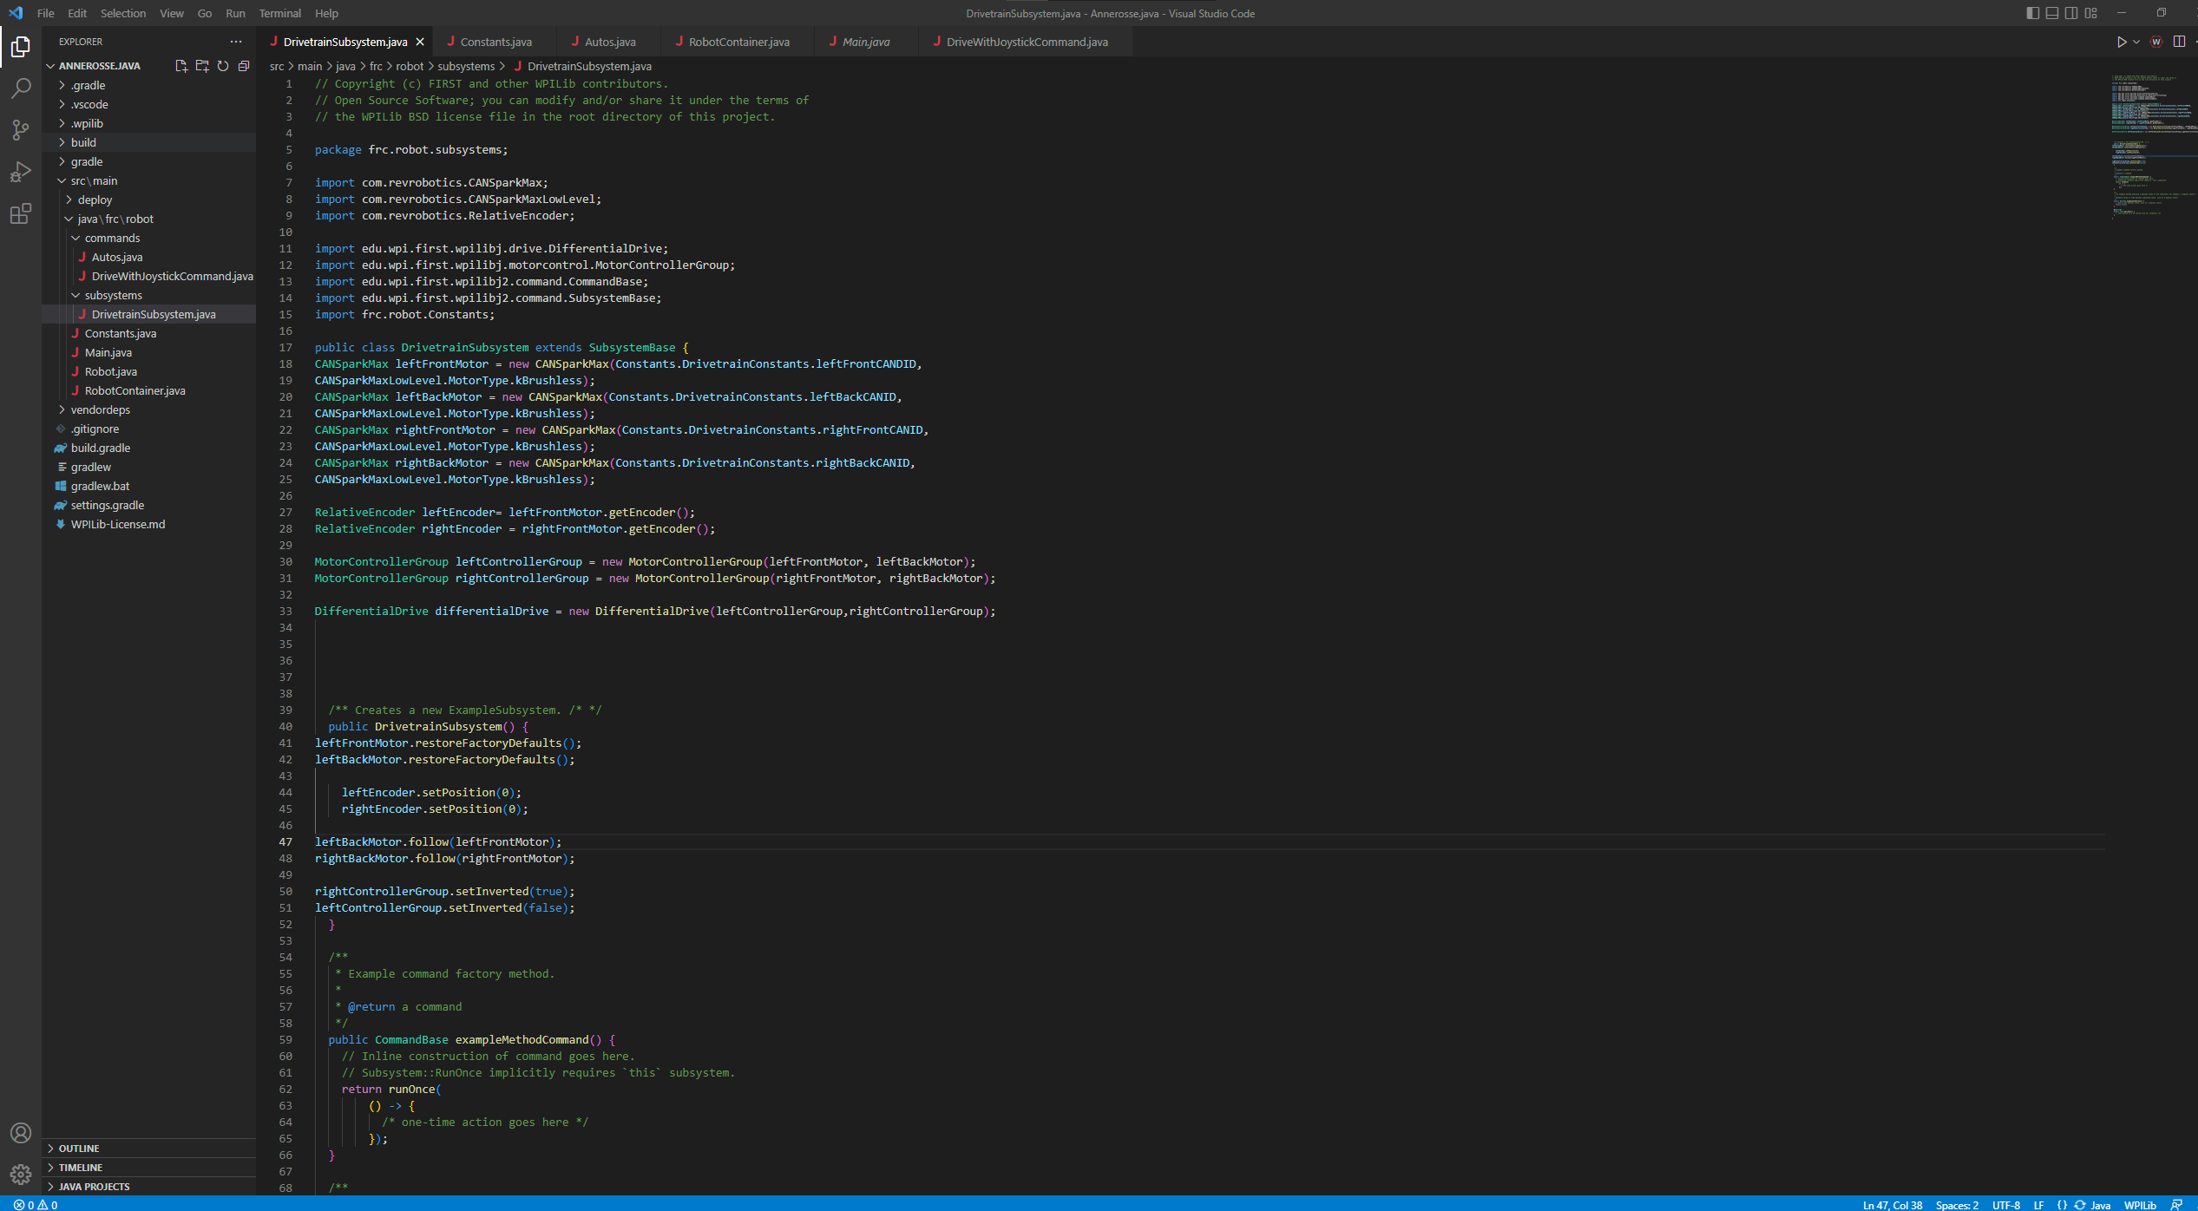Toggle the bottom Panel layout button
This screenshot has width=2198, height=1211.
pyautogui.click(x=2052, y=13)
